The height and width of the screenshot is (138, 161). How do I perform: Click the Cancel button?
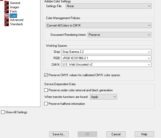[x=116, y=134]
